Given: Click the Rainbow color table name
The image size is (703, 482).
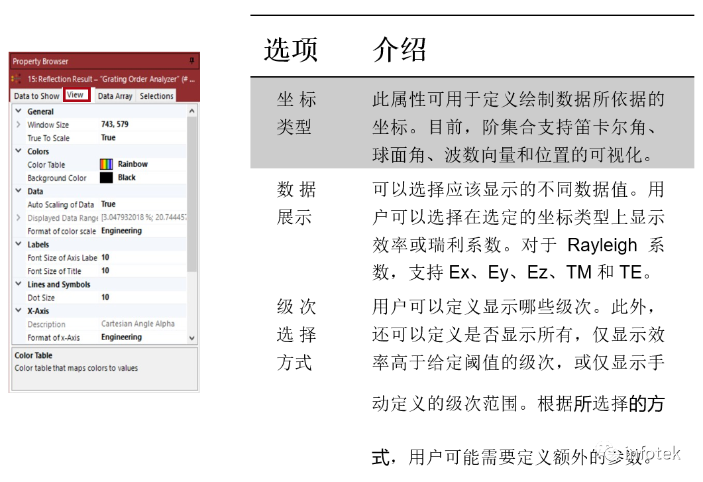Looking at the screenshot, I should coord(133,164).
